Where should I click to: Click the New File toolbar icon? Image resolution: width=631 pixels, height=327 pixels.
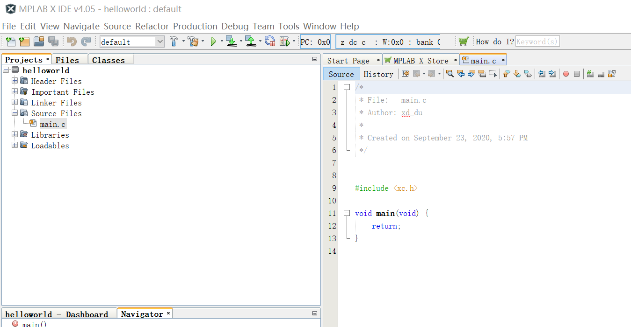tap(10, 42)
